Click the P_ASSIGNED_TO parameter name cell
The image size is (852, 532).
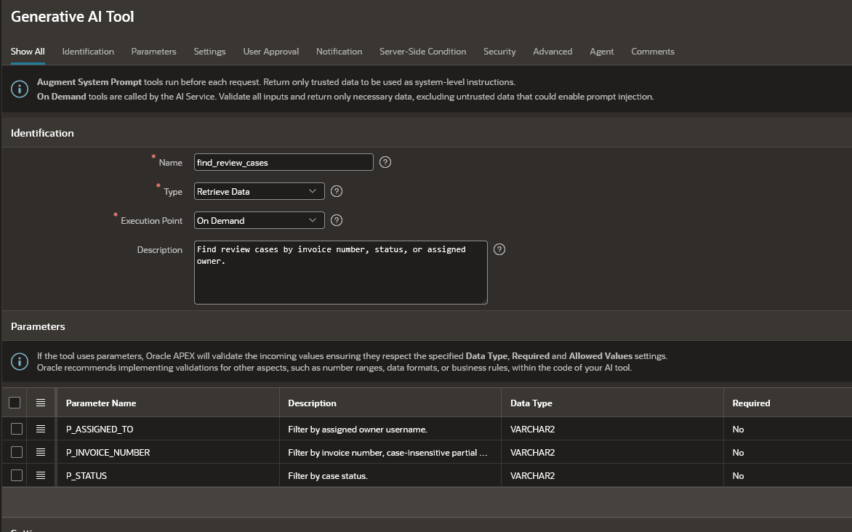[x=169, y=429]
